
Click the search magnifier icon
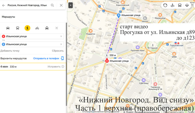pos(52,5)
